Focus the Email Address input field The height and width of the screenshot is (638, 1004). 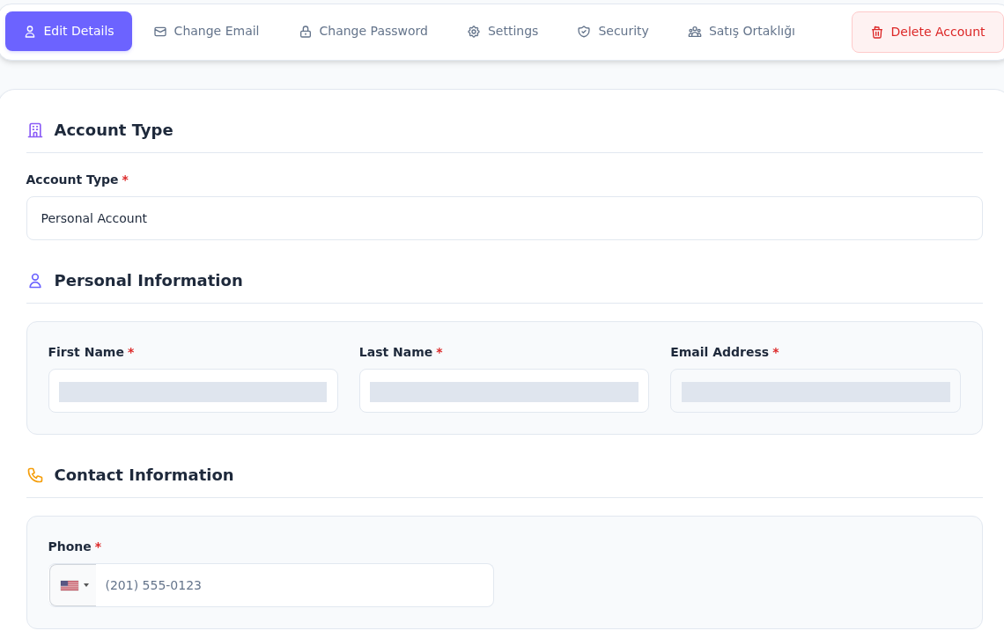pos(816,391)
